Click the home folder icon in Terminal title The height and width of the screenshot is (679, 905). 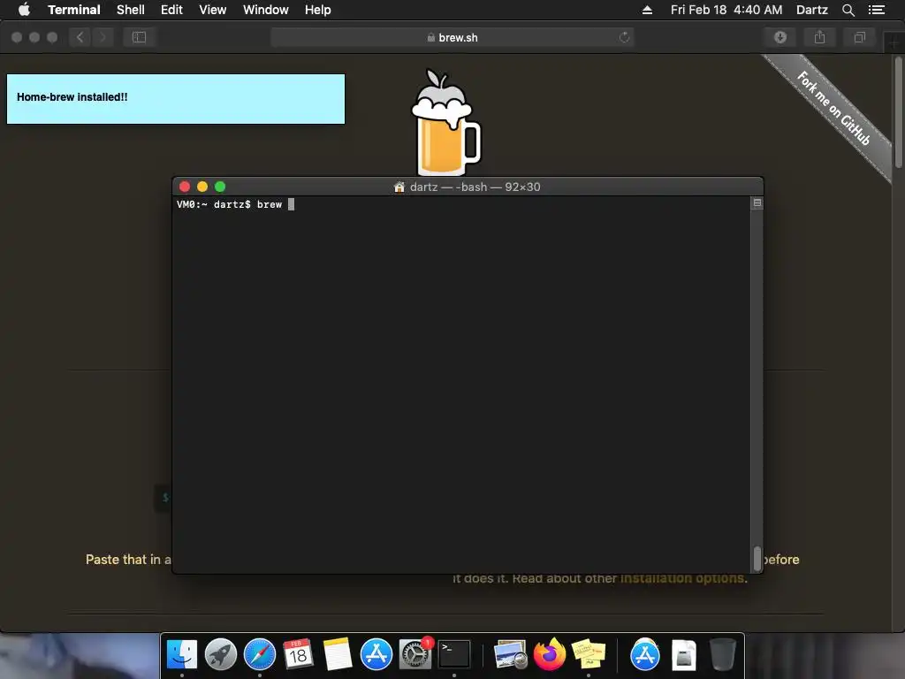[x=399, y=187]
